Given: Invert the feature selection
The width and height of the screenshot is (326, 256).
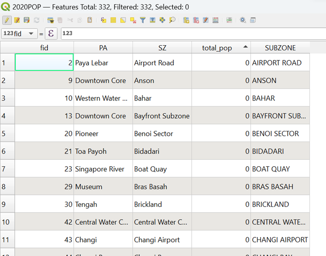Looking at the screenshot, I should point(123,20).
